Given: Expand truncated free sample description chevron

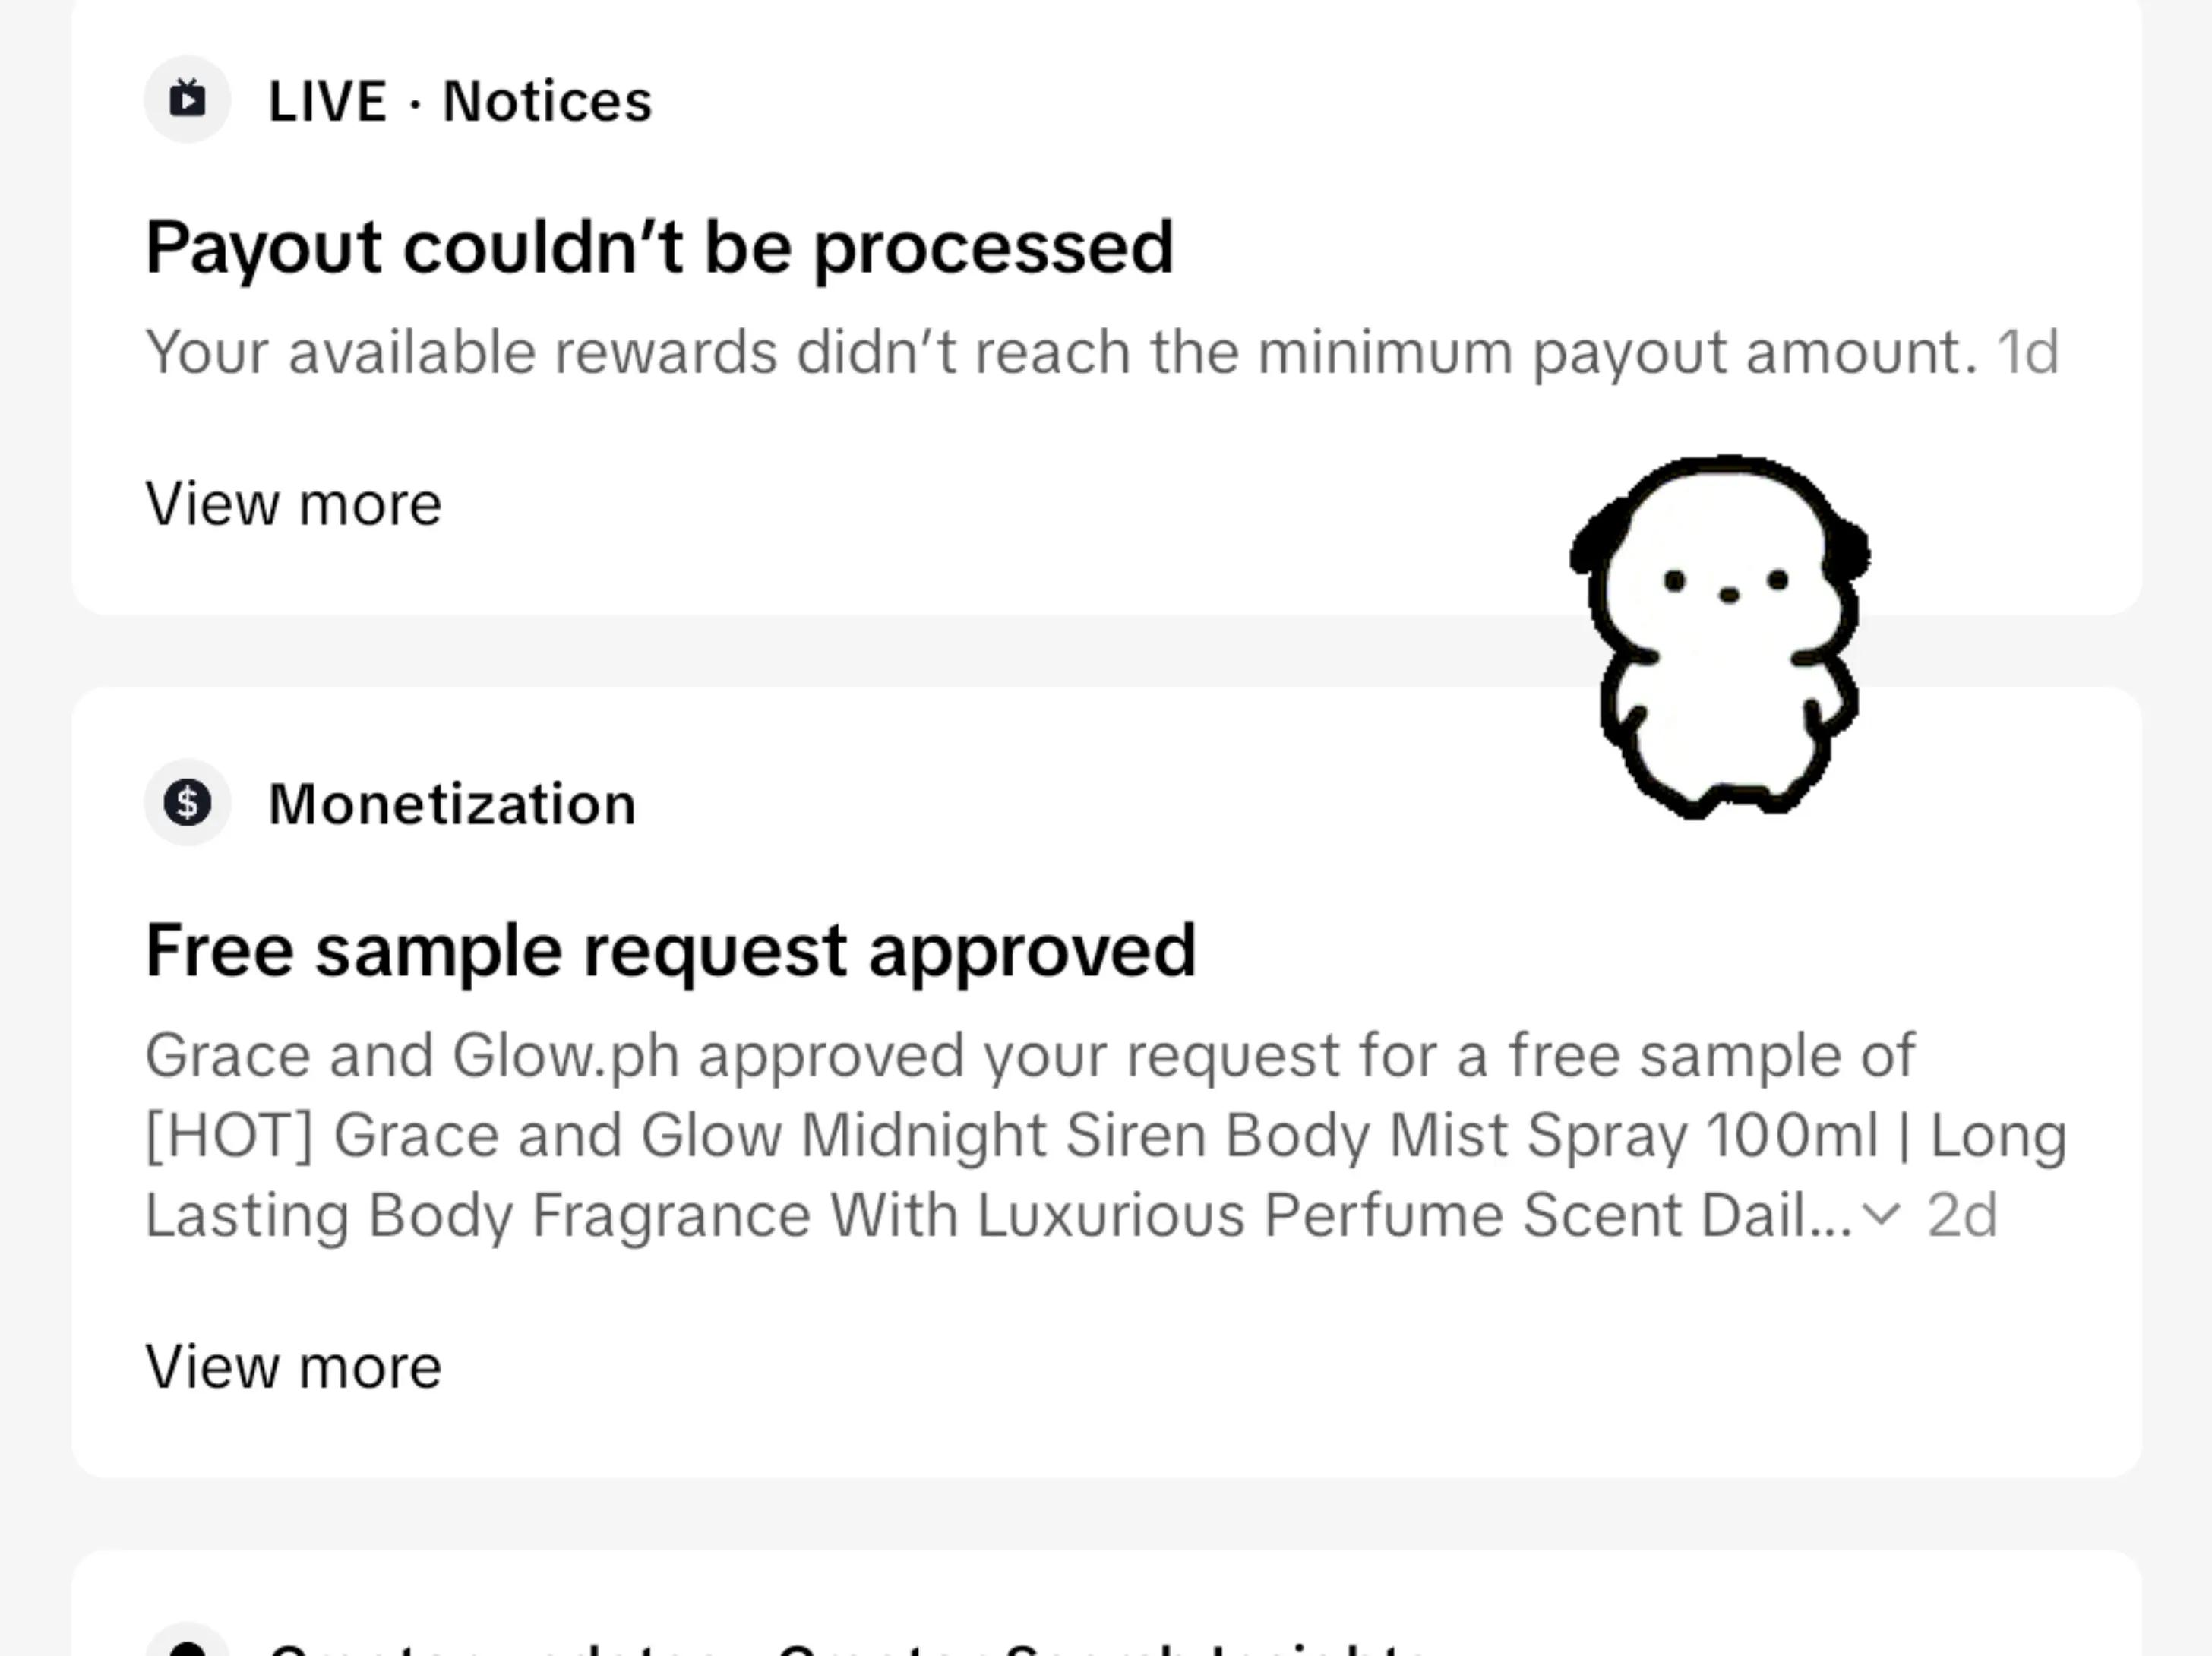Looking at the screenshot, I should (x=1882, y=1215).
